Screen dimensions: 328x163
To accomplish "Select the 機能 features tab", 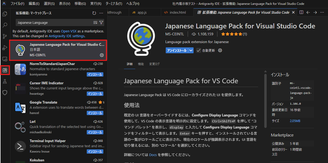I will [x=141, y=64].
